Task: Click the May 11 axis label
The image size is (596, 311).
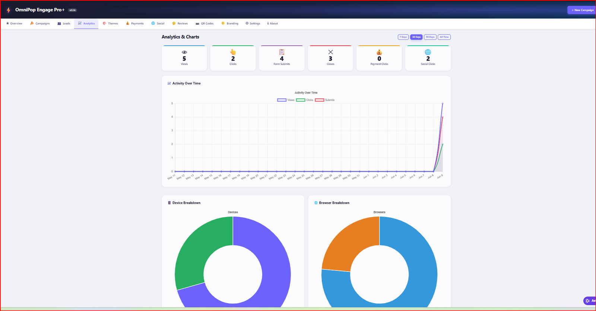Action: (x=171, y=177)
